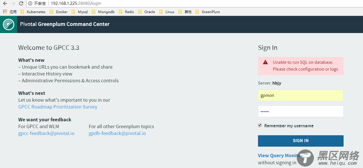Click the Pivotal Greenplum Command Center title
The width and height of the screenshot is (363, 168).
(x=65, y=24)
